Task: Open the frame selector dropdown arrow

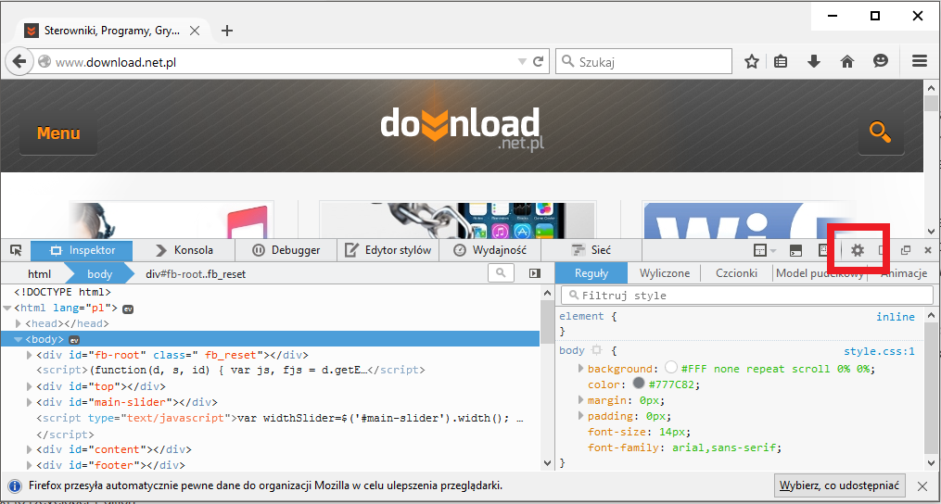Action: (x=773, y=251)
